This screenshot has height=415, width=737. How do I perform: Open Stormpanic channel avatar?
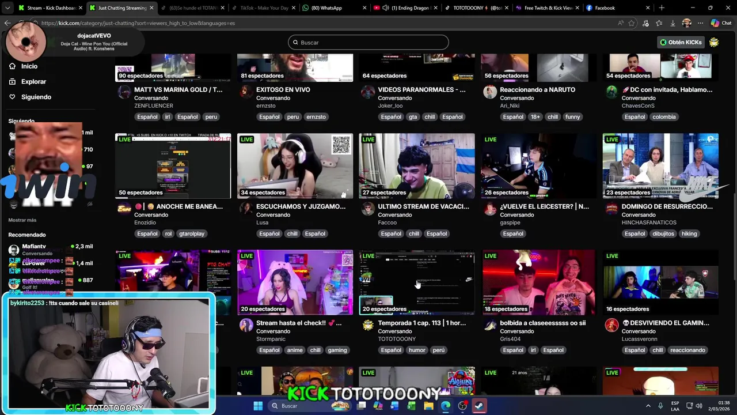pos(246,326)
